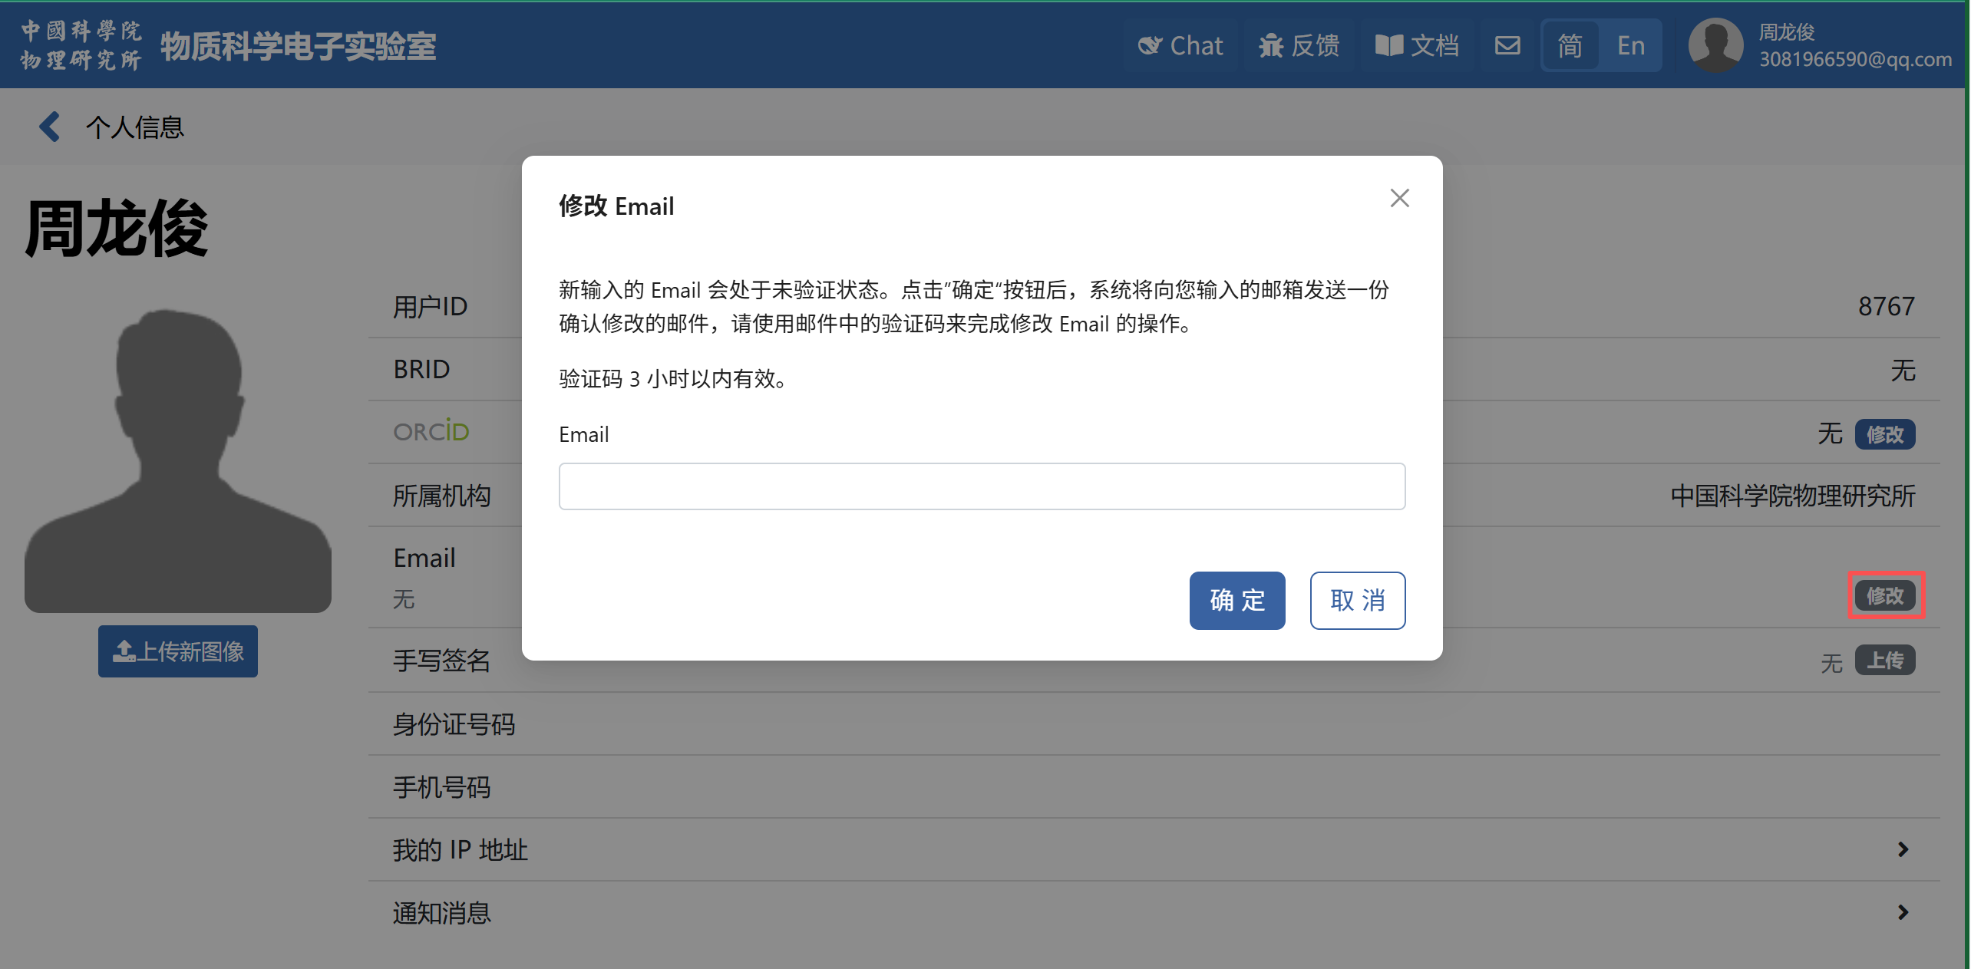The height and width of the screenshot is (969, 1971).
Task: Switch language to En English
Action: pyautogui.click(x=1630, y=46)
